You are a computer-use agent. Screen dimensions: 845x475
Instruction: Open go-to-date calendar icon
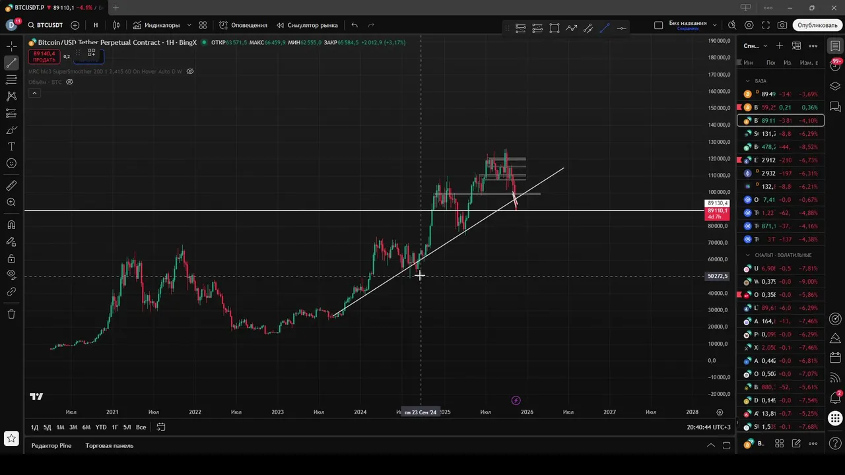pyautogui.click(x=160, y=427)
